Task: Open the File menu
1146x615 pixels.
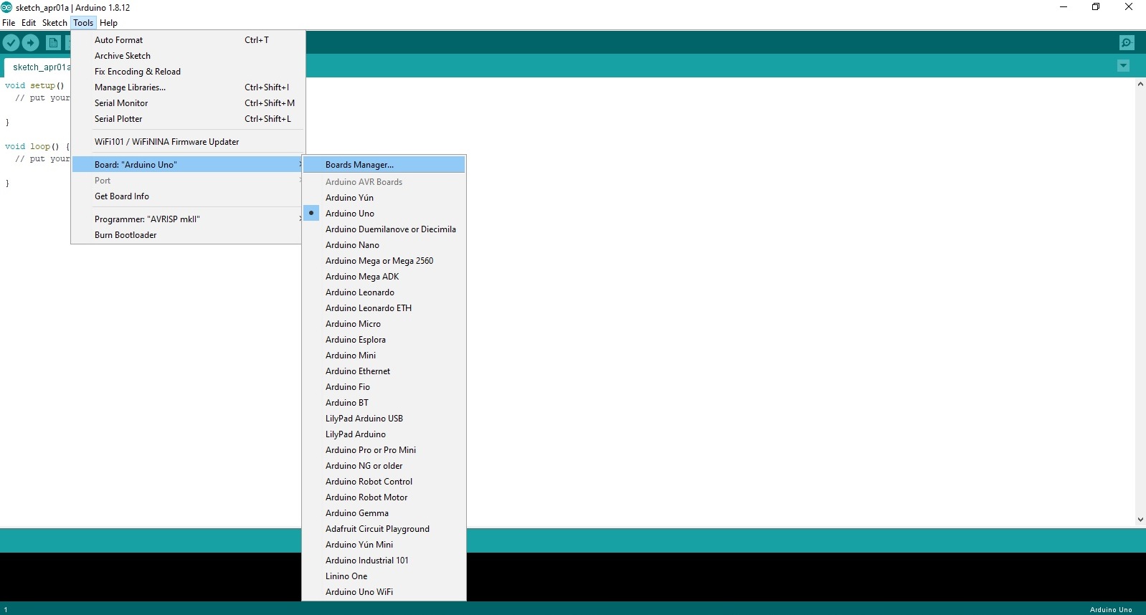Action: point(9,23)
